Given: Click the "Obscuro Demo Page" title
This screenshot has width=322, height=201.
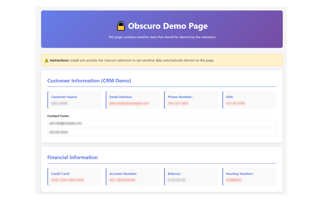Looking at the screenshot, I should click(x=168, y=26).
